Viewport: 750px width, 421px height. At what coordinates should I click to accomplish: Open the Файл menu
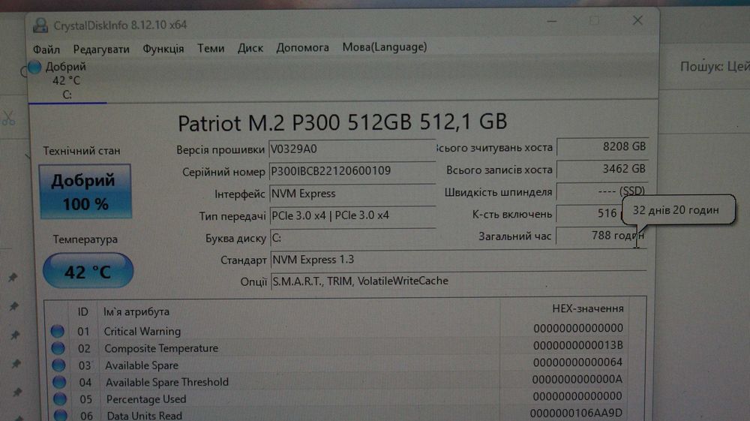pos(46,50)
